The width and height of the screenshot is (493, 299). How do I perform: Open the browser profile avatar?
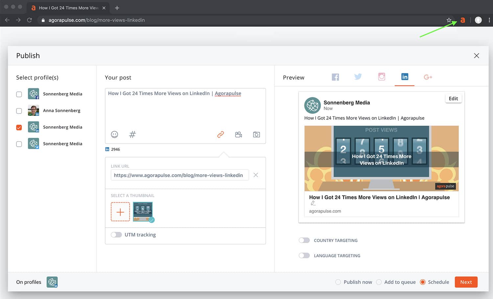coord(478,20)
